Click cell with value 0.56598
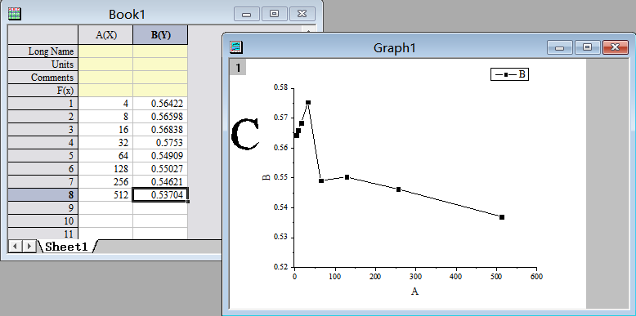The image size is (636, 316). pyautogui.click(x=160, y=117)
